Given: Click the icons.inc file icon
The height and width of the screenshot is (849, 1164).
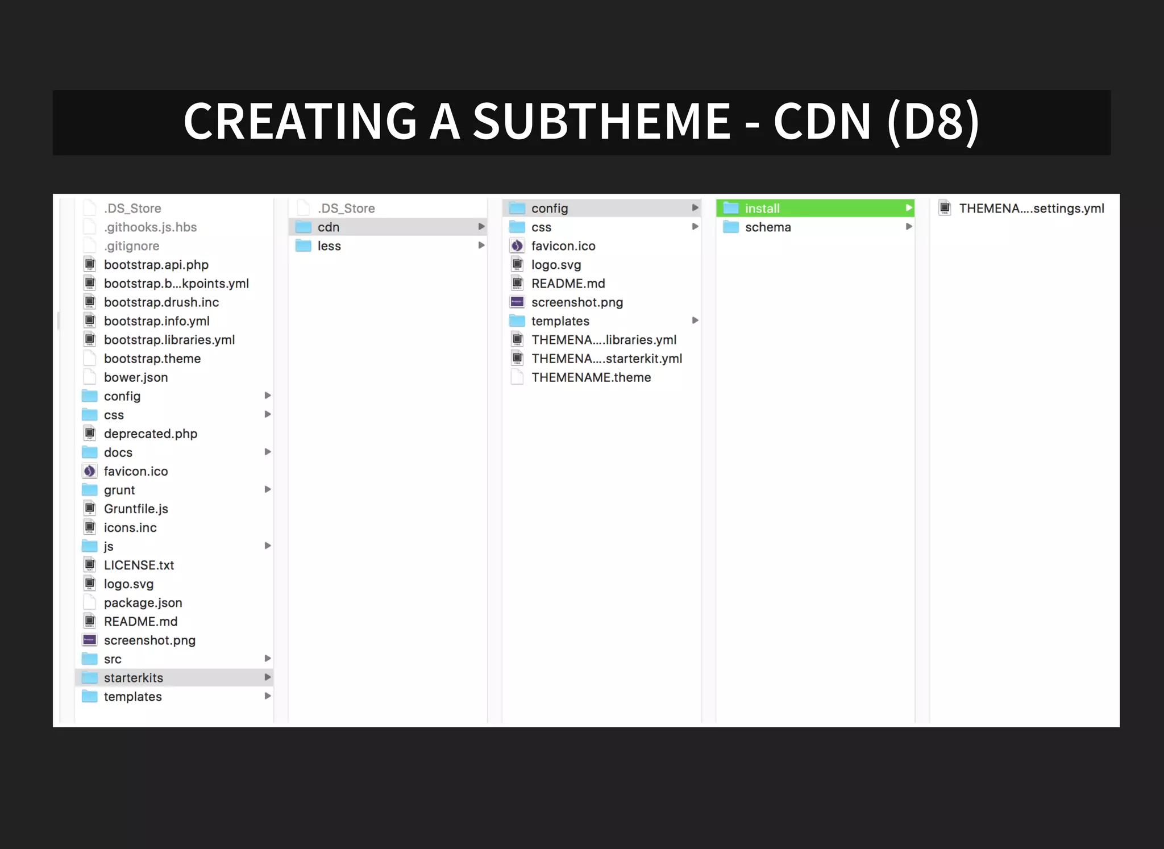Looking at the screenshot, I should click(90, 527).
